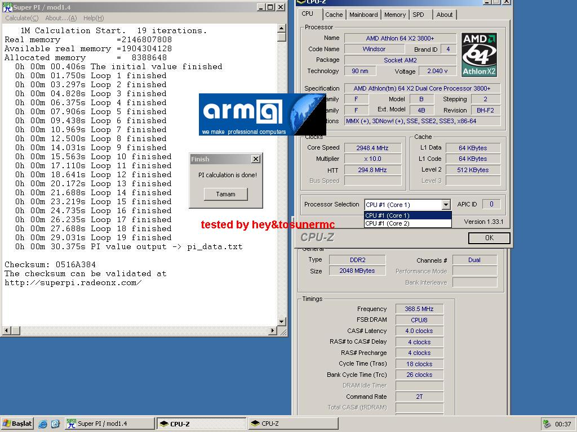Maximize the Super PI window
The image size is (577, 432).
pos(270,7)
